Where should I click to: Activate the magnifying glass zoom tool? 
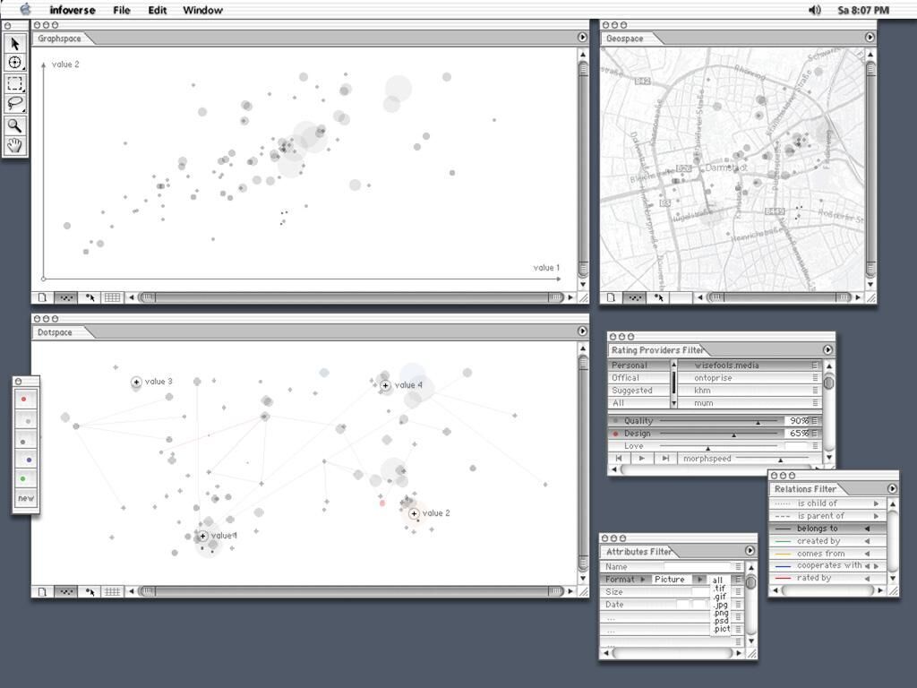[15, 125]
